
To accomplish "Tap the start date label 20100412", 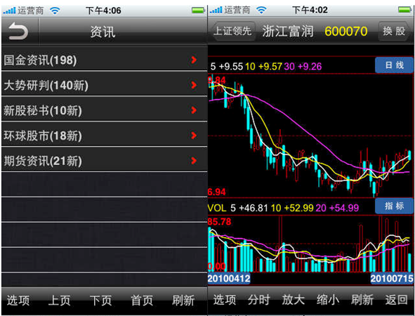I will pos(229,279).
